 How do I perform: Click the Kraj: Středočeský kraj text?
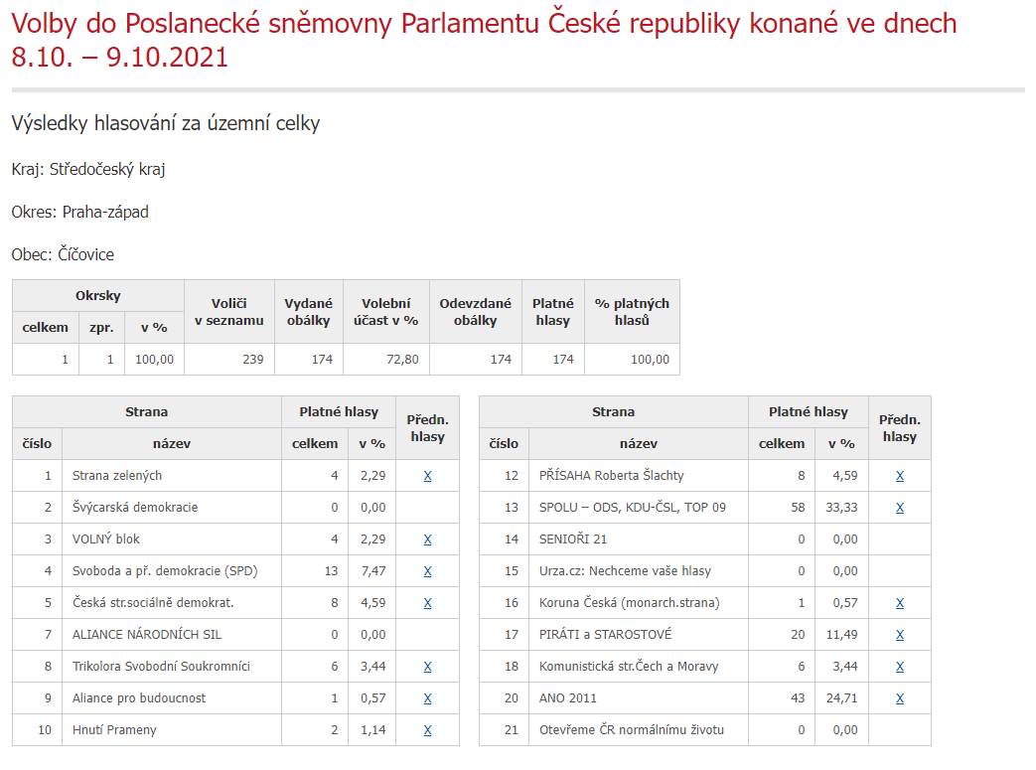coord(88,169)
